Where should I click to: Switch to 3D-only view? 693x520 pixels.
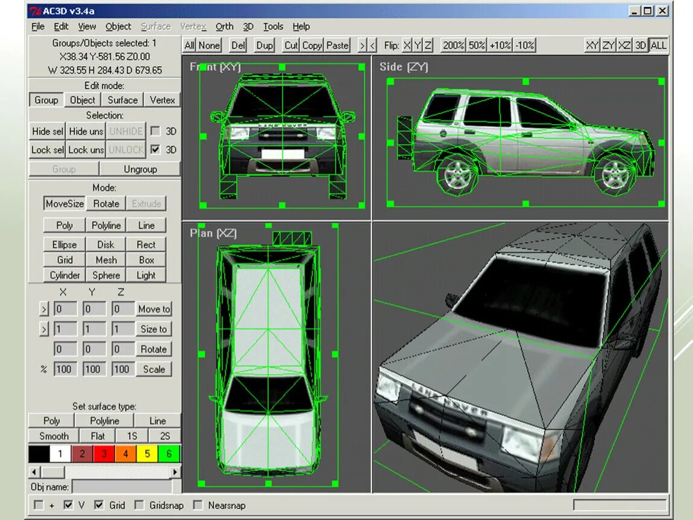(x=641, y=45)
